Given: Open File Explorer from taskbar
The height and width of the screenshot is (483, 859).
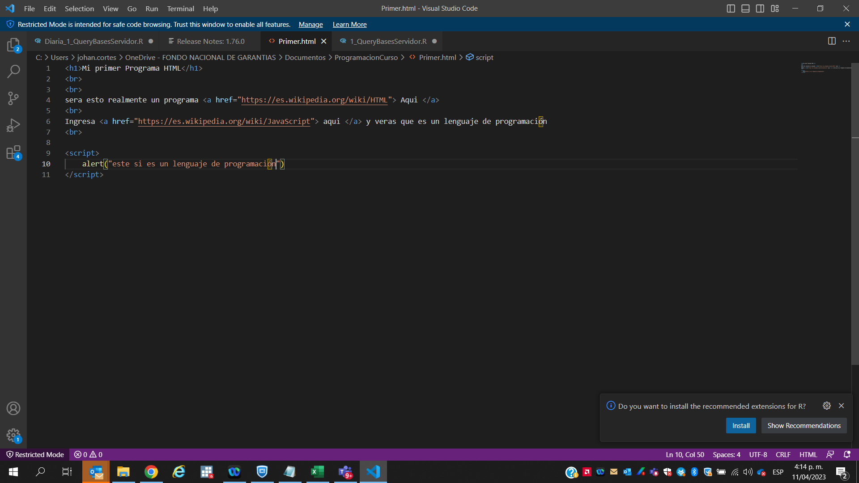Looking at the screenshot, I should [x=123, y=472].
